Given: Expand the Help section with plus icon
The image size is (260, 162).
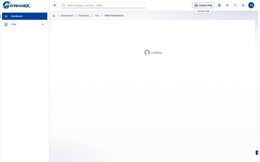Looking at the screenshot, I should (x=43, y=24).
